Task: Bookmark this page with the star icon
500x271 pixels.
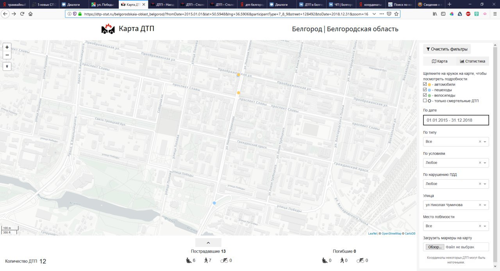Action: (396, 14)
